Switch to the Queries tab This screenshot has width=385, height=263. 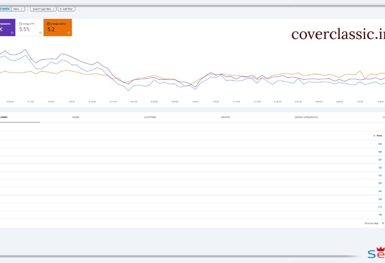click(4, 117)
